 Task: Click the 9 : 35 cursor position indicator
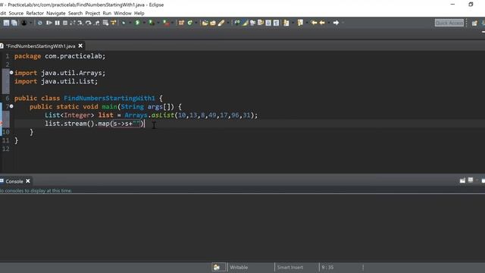click(x=327, y=267)
